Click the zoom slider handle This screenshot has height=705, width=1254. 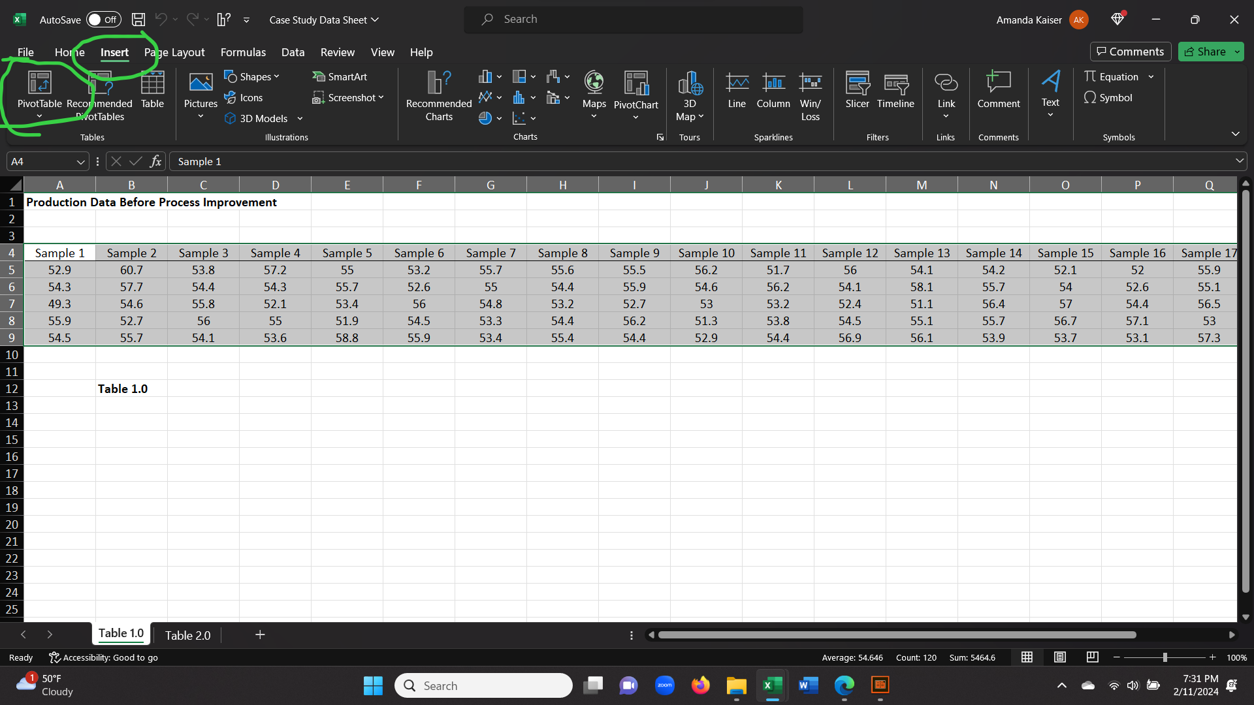pos(1165,657)
